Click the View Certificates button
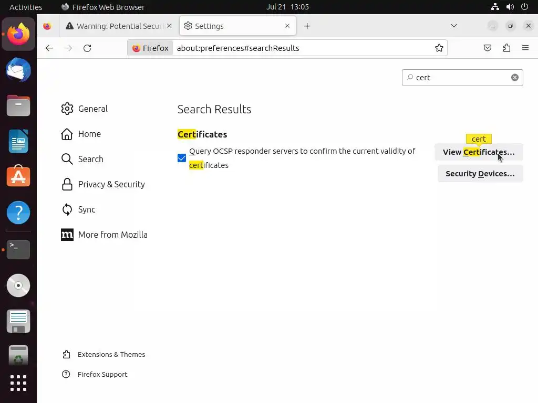The image size is (538, 403). click(479, 152)
